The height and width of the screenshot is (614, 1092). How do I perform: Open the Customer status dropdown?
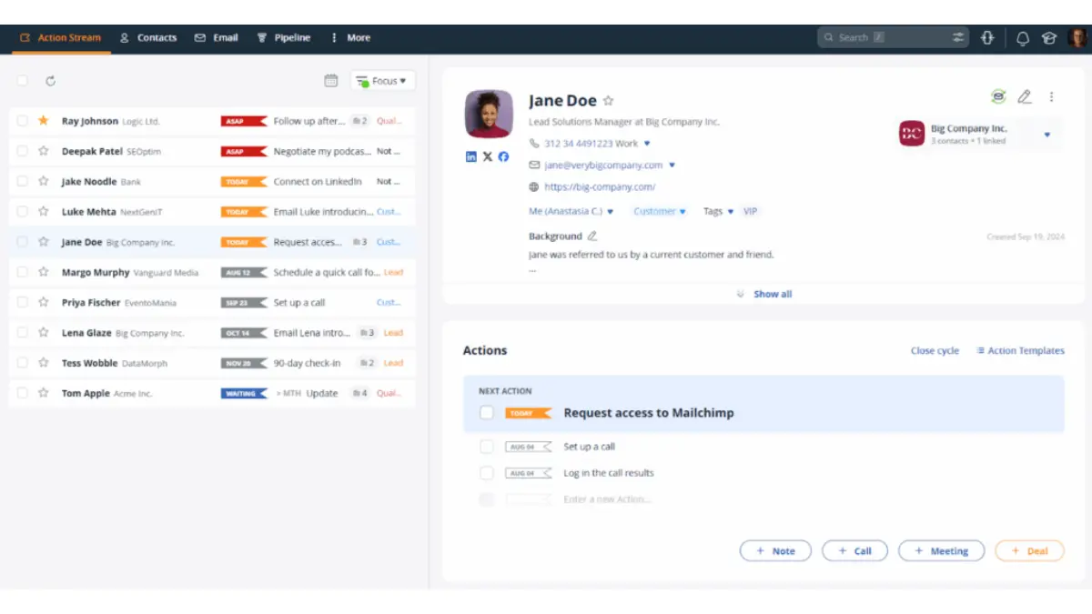pyautogui.click(x=659, y=210)
